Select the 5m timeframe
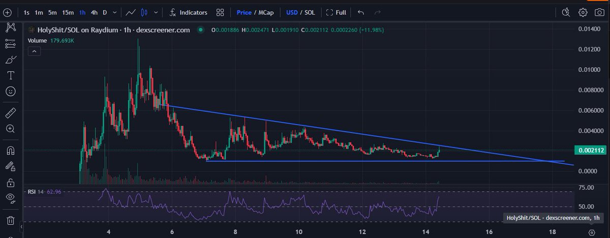 click(52, 12)
